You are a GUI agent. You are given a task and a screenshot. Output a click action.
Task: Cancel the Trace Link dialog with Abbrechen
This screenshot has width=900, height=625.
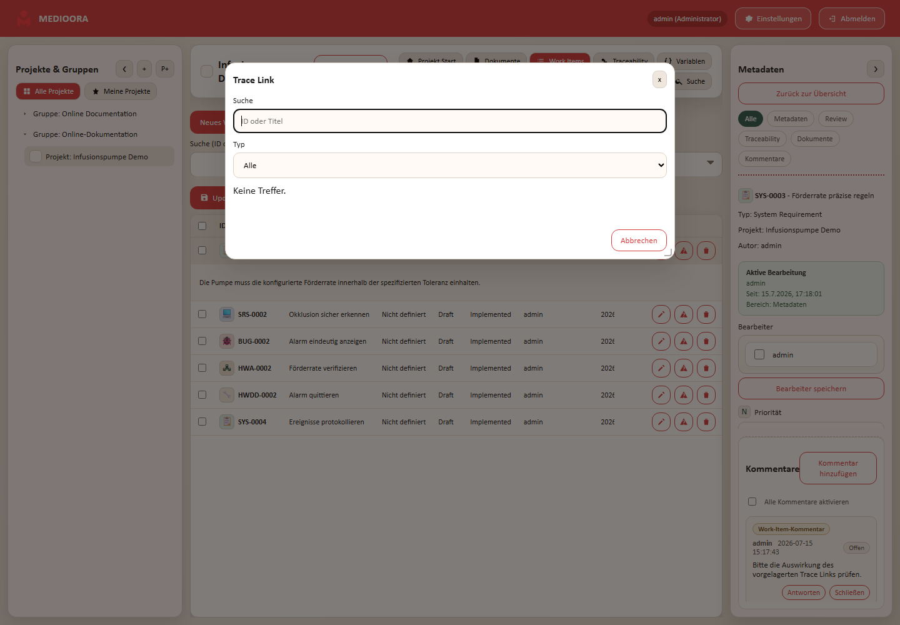pos(639,241)
